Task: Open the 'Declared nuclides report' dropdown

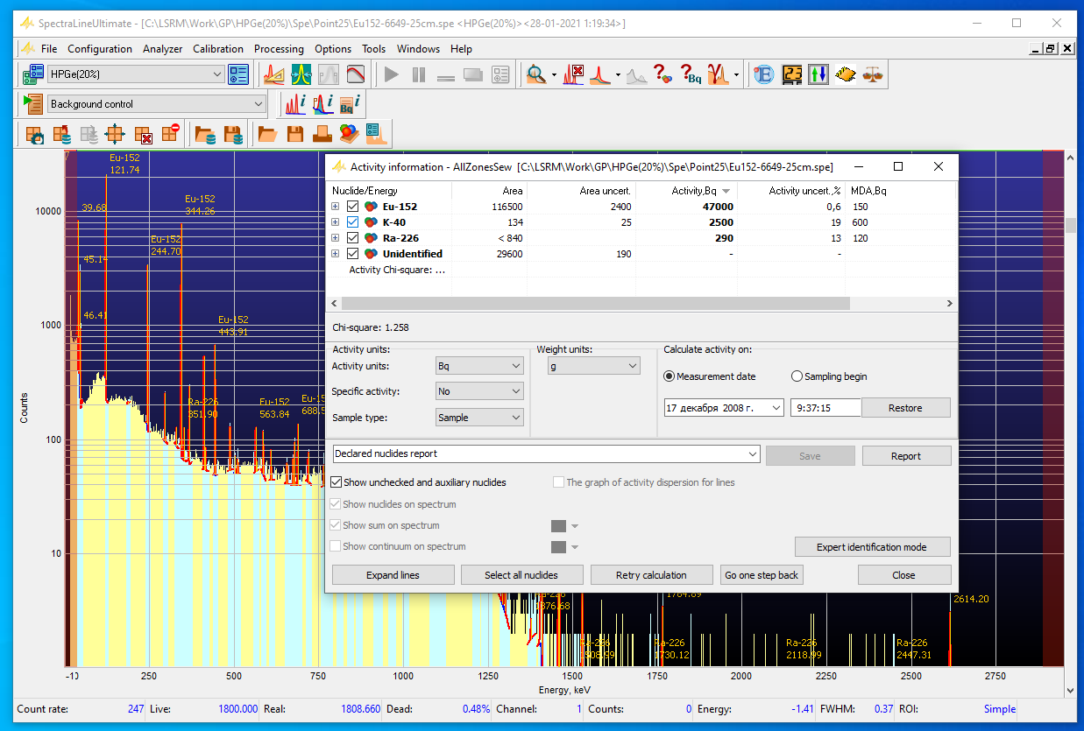Action: point(751,454)
